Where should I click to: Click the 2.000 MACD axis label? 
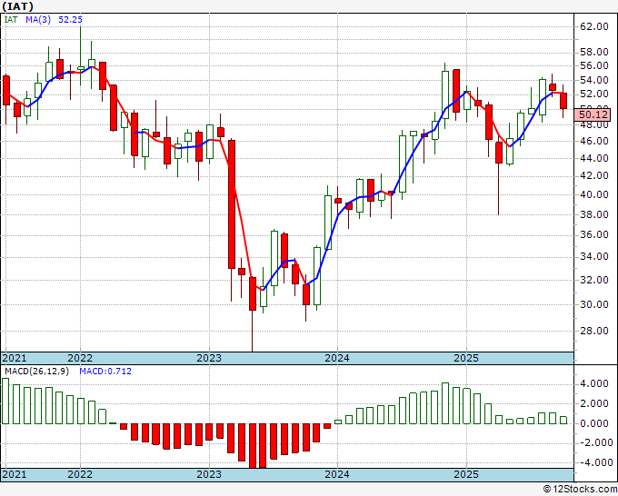pyautogui.click(x=594, y=403)
